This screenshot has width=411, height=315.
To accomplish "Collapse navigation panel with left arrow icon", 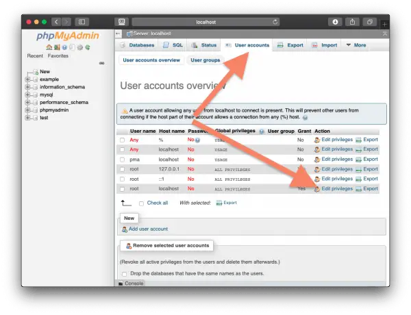I will (118, 34).
